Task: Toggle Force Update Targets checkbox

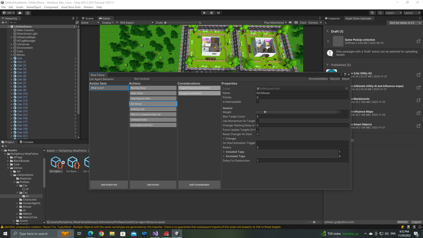Action: tap(257, 130)
